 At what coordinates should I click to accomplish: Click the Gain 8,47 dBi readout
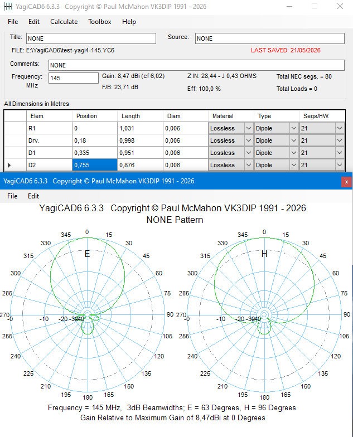[133, 76]
